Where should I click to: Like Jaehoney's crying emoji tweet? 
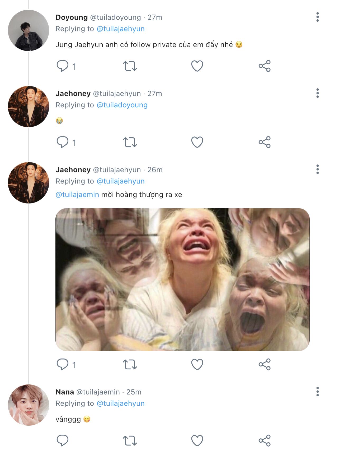197,142
